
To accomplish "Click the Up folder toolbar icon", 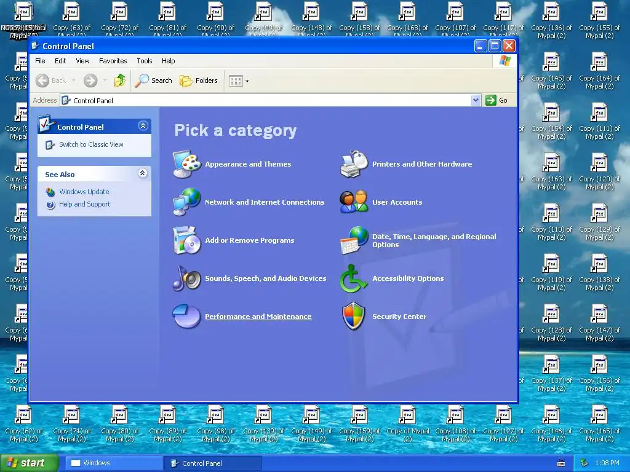I will click(x=120, y=81).
